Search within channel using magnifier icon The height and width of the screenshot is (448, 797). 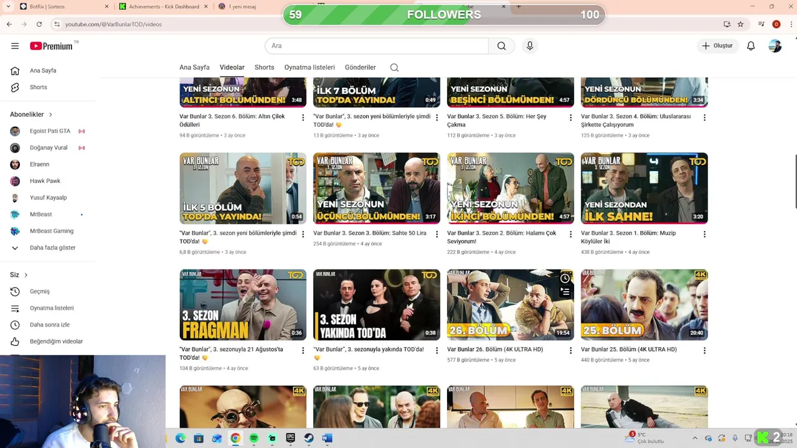coord(394,67)
